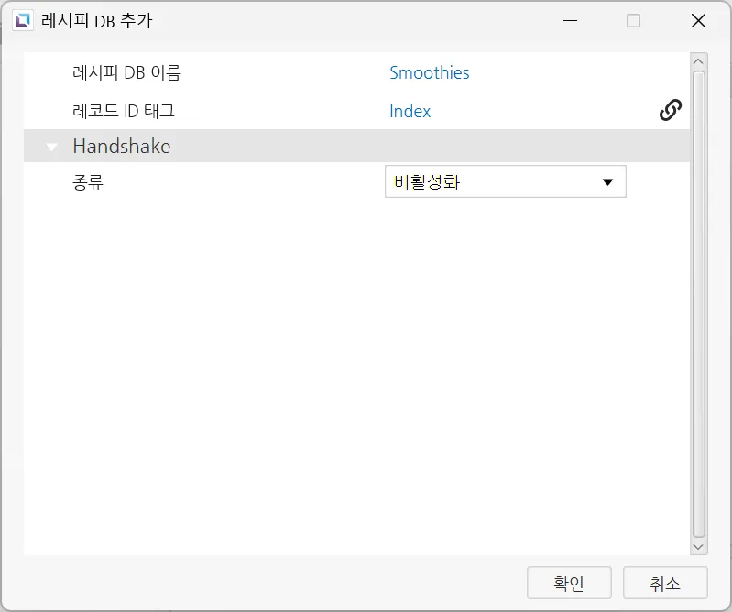This screenshot has width=732, height=612.
Task: Click the scrollbar down arrow
Action: (x=698, y=546)
